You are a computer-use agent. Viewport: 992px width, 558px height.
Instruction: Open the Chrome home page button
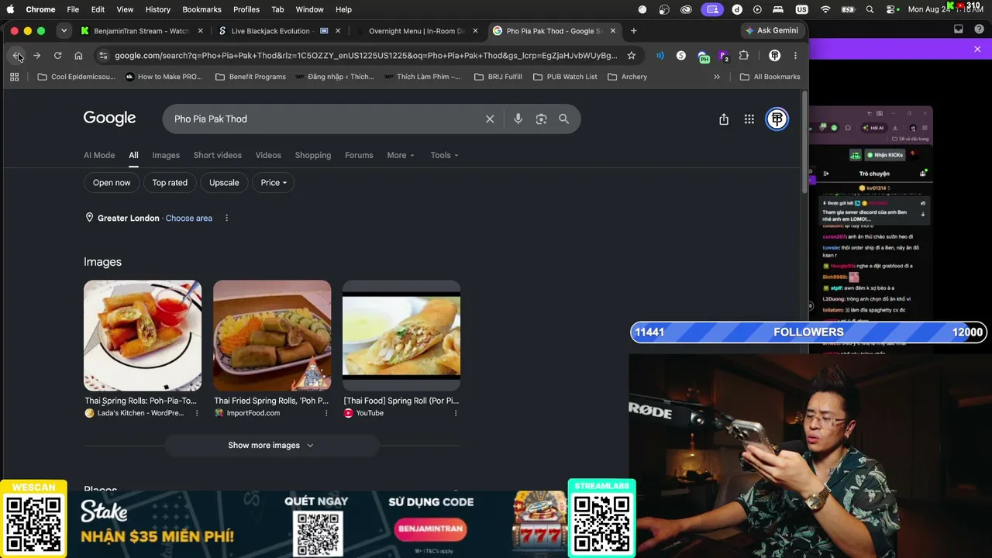[78, 56]
